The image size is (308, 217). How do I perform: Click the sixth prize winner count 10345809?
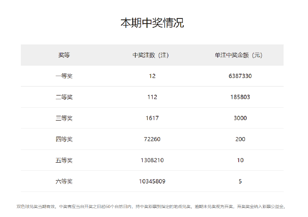click(x=151, y=181)
